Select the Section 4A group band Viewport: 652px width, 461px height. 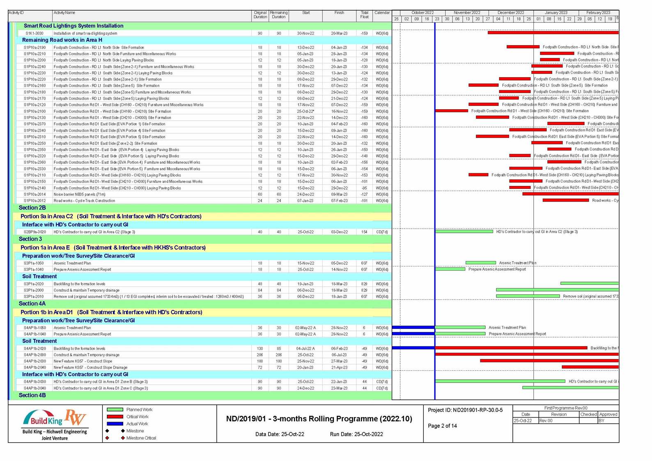[x=201, y=304]
